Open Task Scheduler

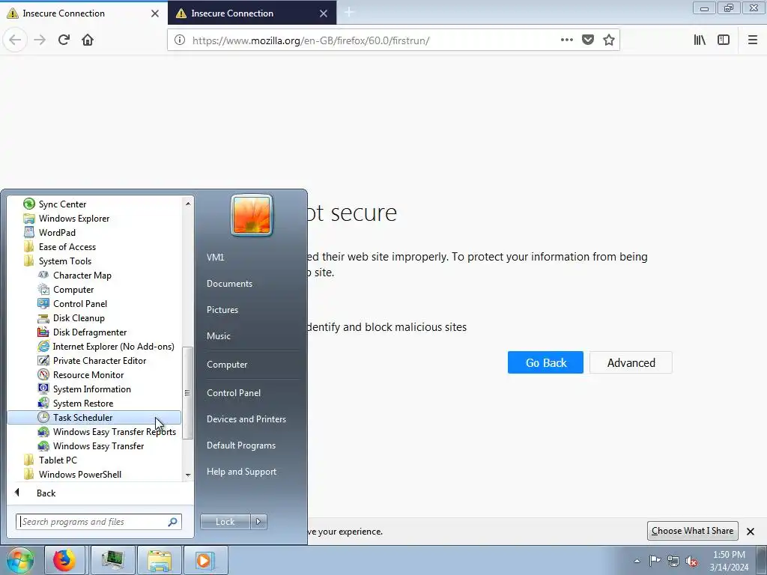coord(94,417)
